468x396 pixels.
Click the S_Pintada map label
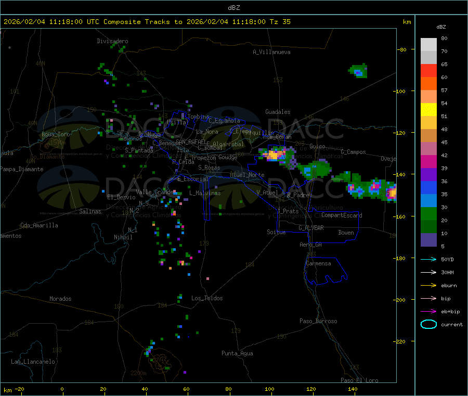139,150
